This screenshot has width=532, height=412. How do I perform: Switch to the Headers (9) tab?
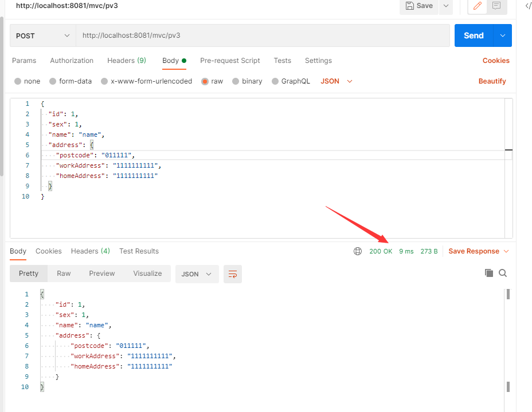coord(127,61)
